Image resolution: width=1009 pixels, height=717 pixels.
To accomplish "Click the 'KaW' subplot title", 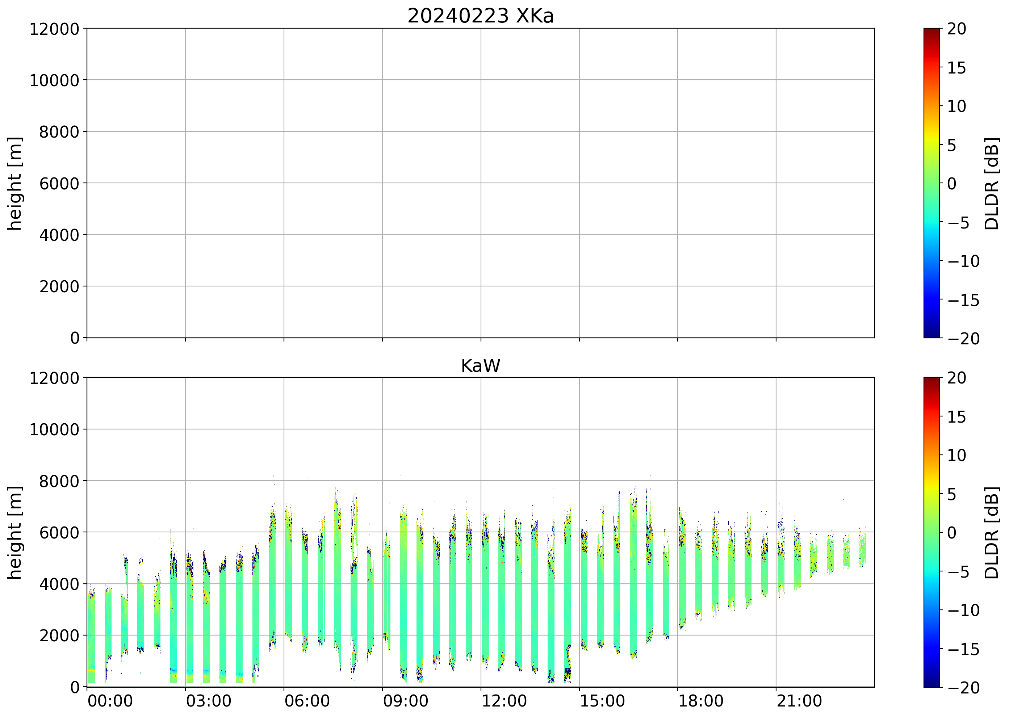I will click(x=480, y=366).
